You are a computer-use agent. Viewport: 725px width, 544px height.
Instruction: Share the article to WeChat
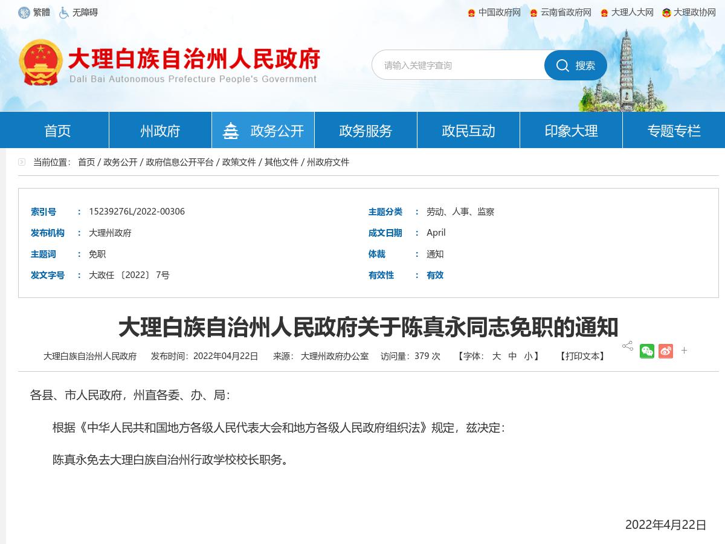pos(647,351)
